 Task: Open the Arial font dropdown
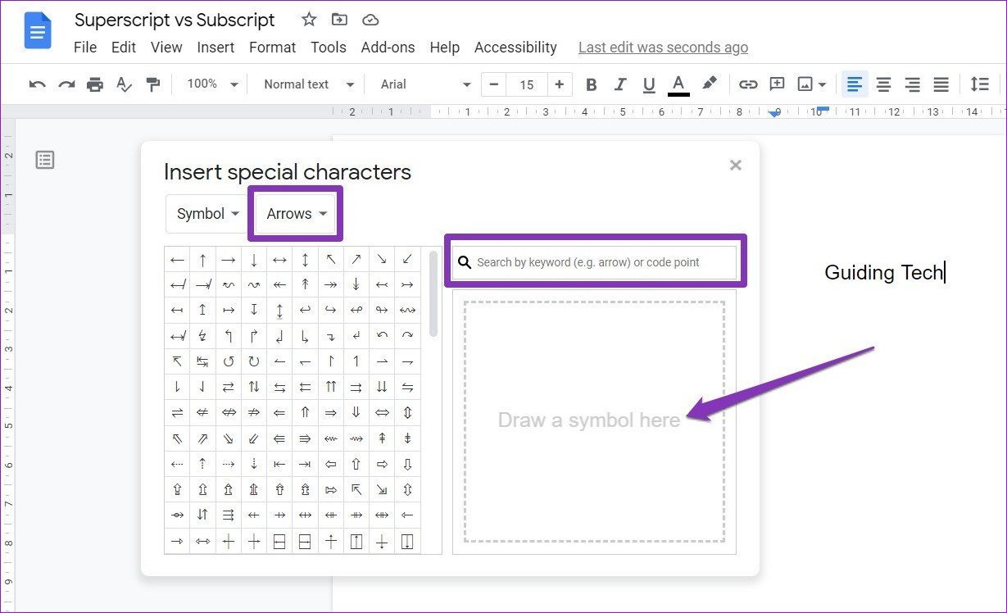click(x=426, y=84)
